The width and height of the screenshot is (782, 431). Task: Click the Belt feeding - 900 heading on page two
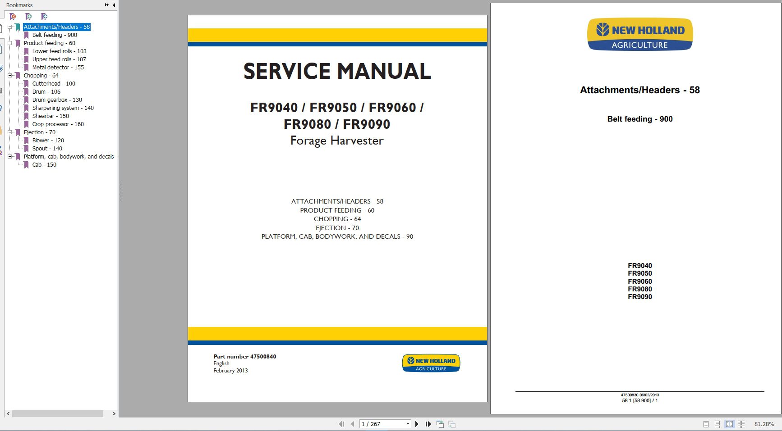pyautogui.click(x=640, y=119)
